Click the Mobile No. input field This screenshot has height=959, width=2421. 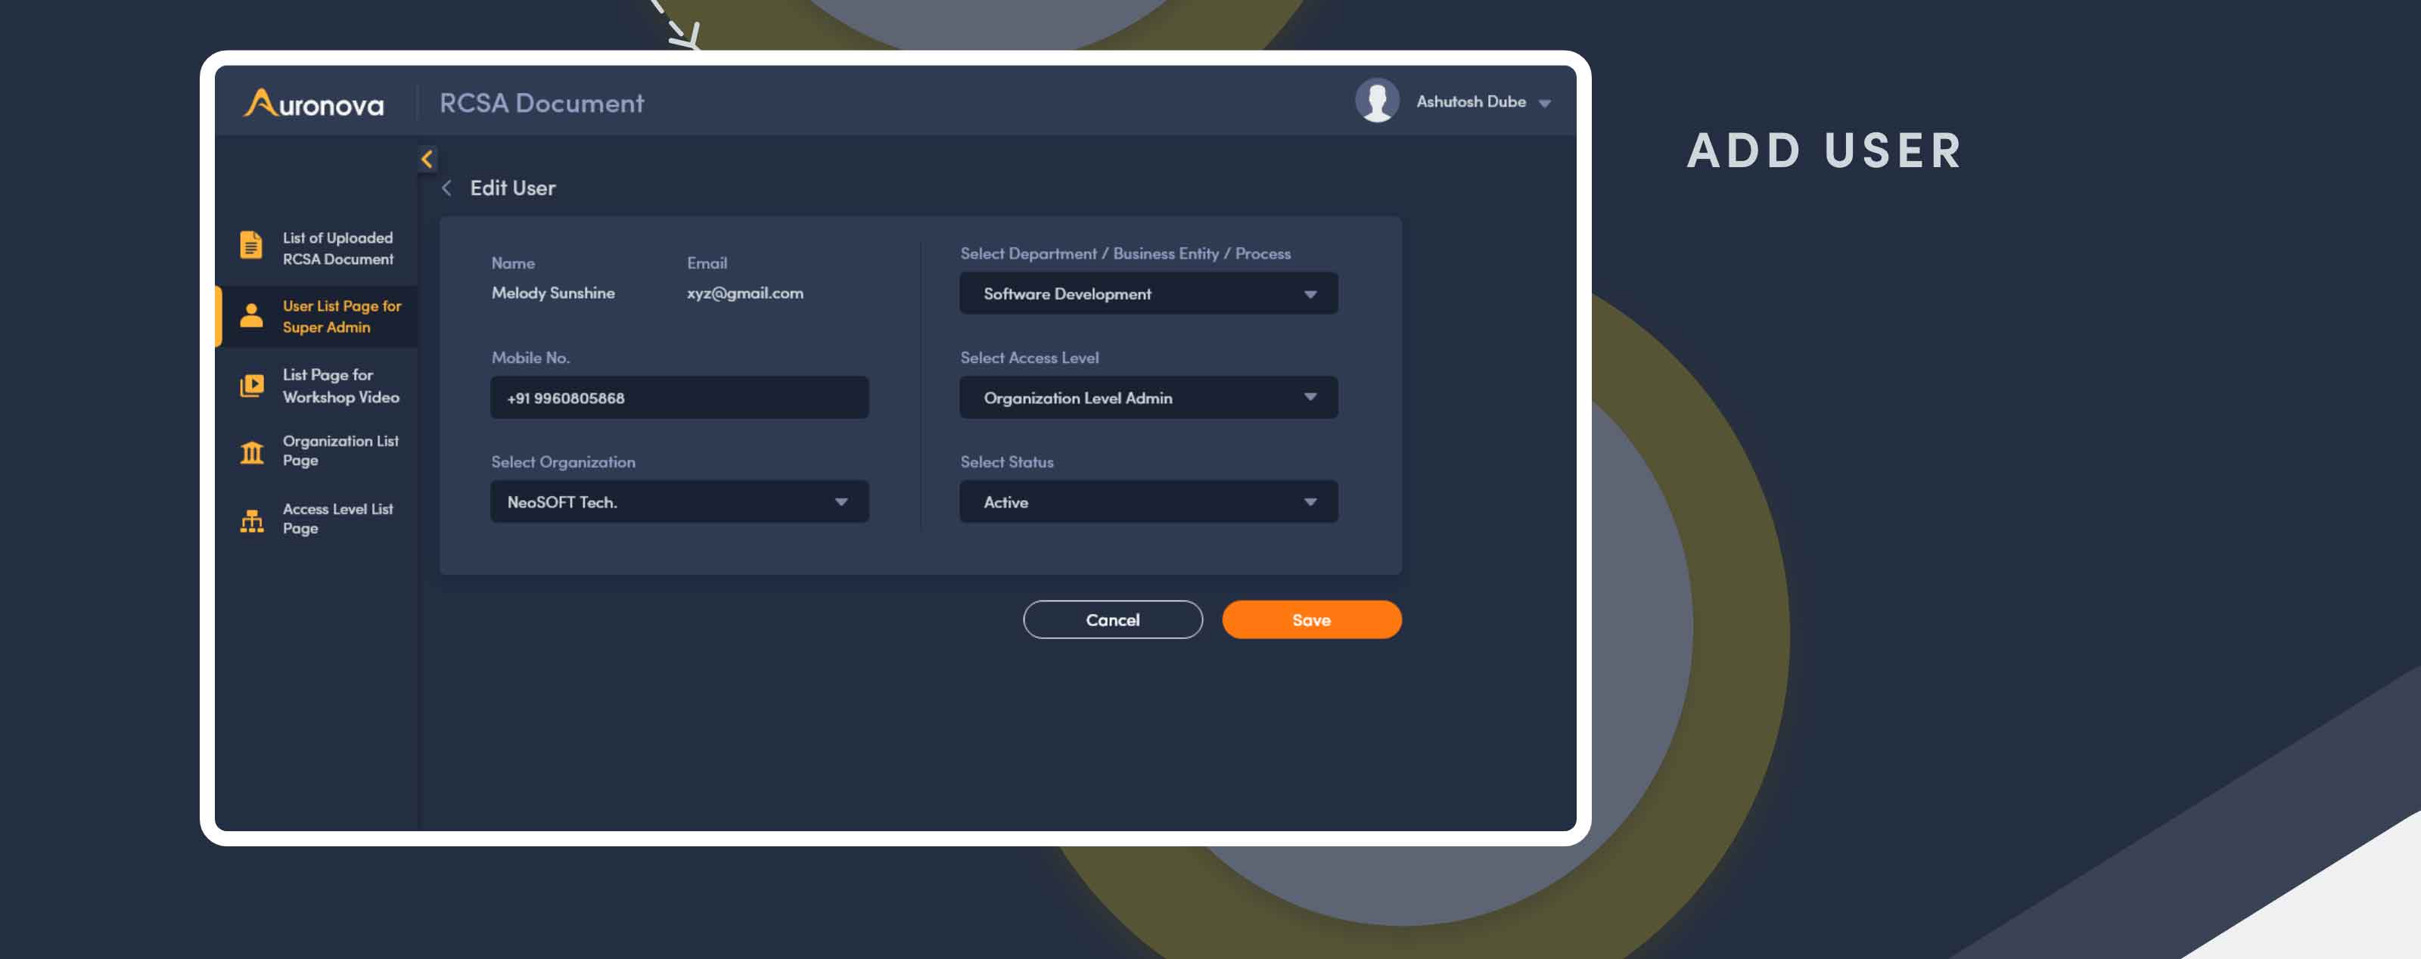pos(679,397)
